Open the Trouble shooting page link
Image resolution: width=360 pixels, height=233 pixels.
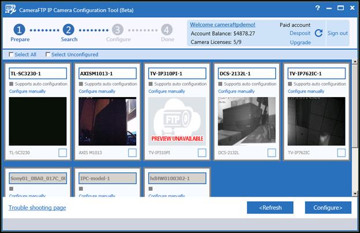tap(37, 208)
